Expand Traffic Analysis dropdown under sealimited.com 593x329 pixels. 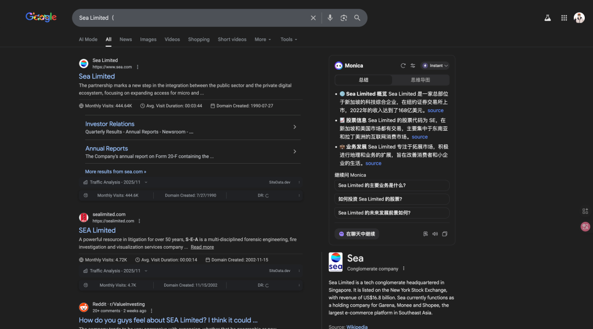[146, 271]
